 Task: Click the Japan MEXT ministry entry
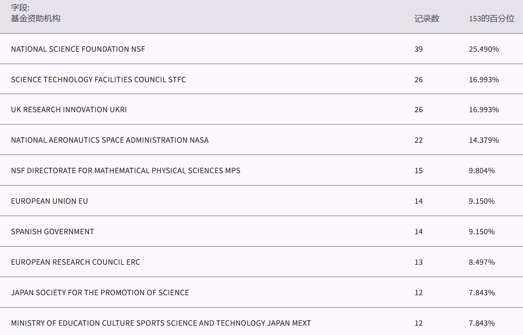click(x=161, y=323)
